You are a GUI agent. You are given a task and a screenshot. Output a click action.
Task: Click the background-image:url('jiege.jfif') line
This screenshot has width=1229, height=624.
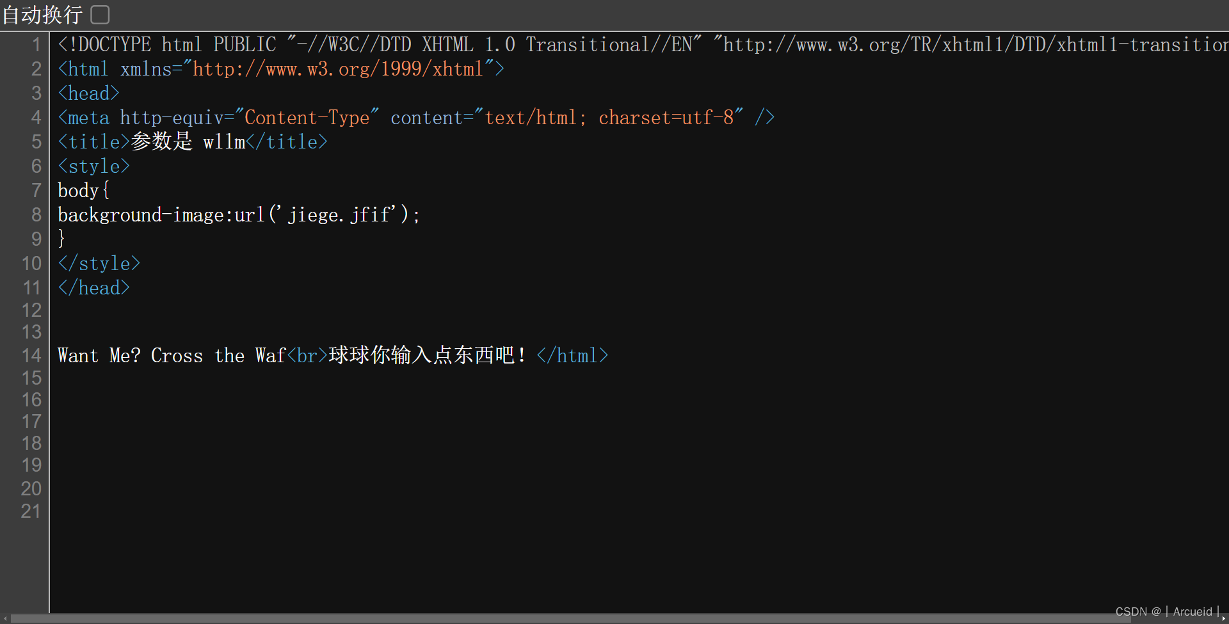pyautogui.click(x=238, y=215)
